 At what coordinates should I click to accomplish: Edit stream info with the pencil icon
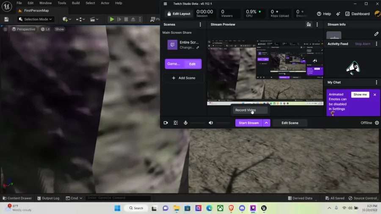376,34
